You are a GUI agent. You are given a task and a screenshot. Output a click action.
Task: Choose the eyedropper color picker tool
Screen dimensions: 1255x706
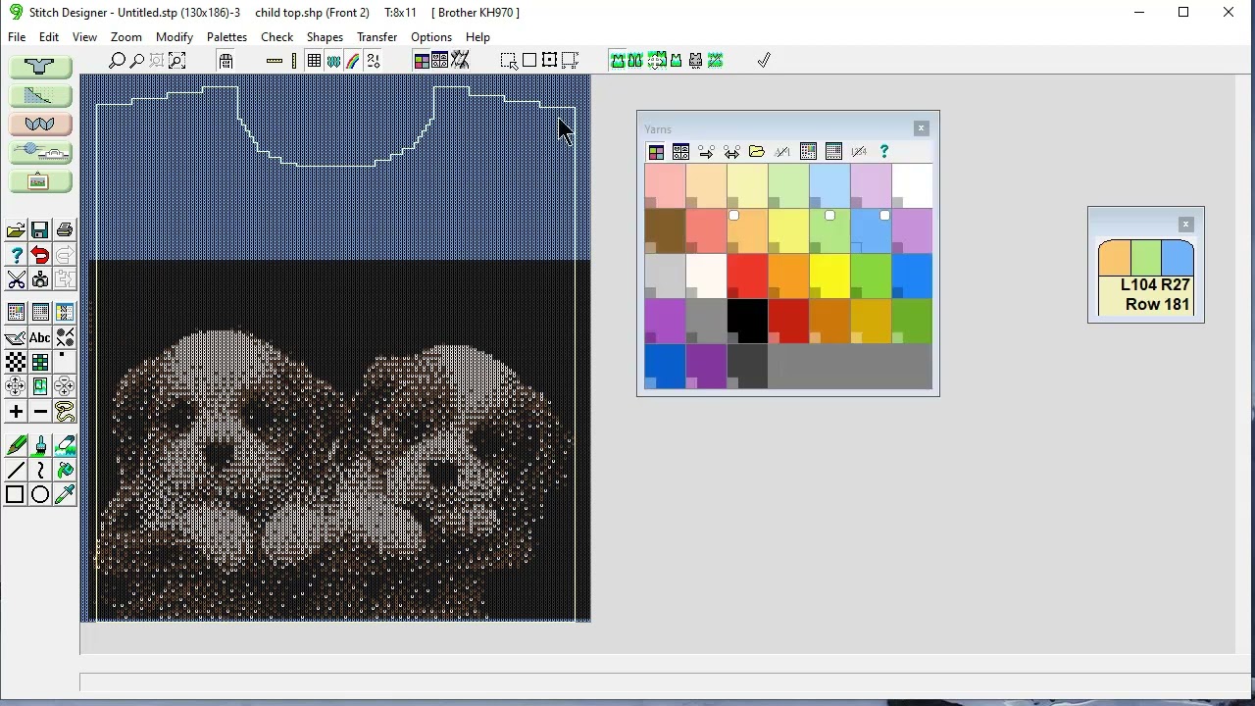65,494
